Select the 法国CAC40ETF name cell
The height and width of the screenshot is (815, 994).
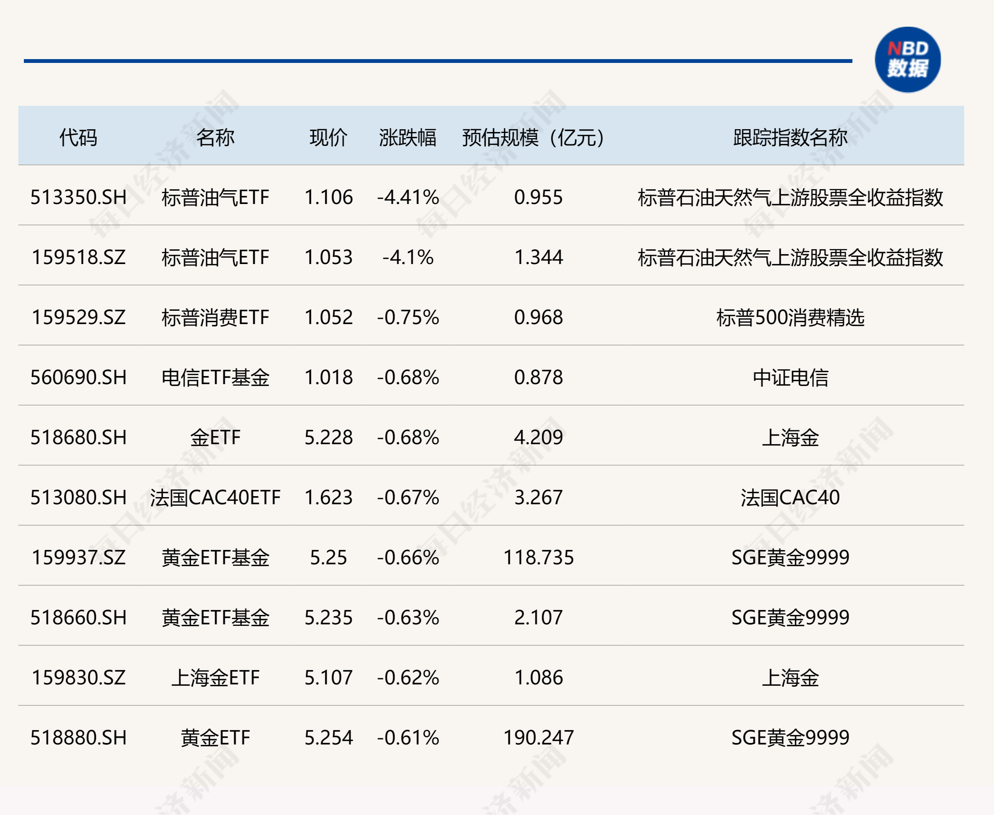tap(216, 498)
